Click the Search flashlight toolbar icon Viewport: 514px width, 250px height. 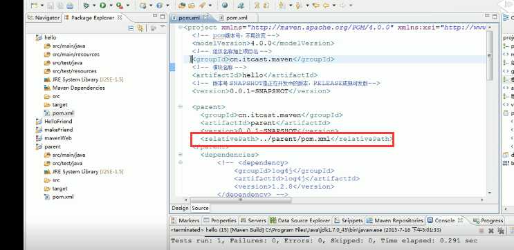coord(202,6)
